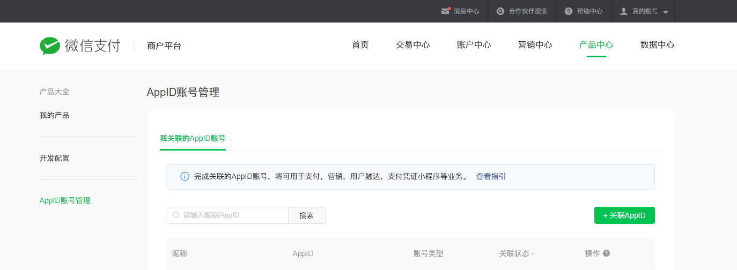737x270 pixels.
Task: Expand the 我的账号 dropdown arrow
Action: pos(666,12)
